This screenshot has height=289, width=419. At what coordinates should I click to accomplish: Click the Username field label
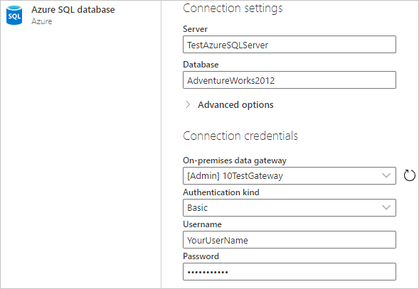click(x=202, y=224)
